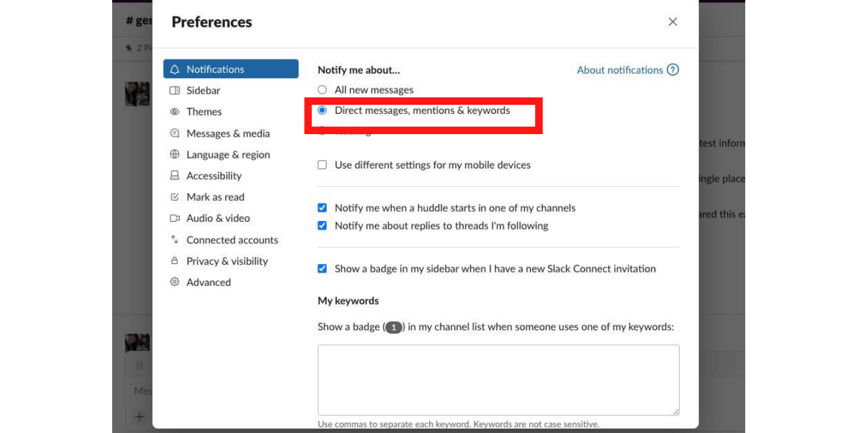The width and height of the screenshot is (847, 433).
Task: Click the gear icon for Advanced
Action: click(175, 282)
